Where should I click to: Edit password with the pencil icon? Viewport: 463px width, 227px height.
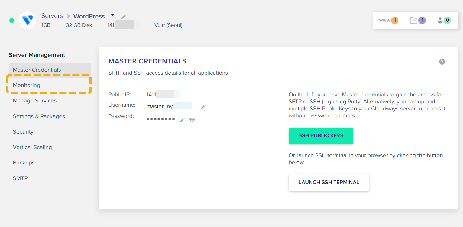(182, 120)
